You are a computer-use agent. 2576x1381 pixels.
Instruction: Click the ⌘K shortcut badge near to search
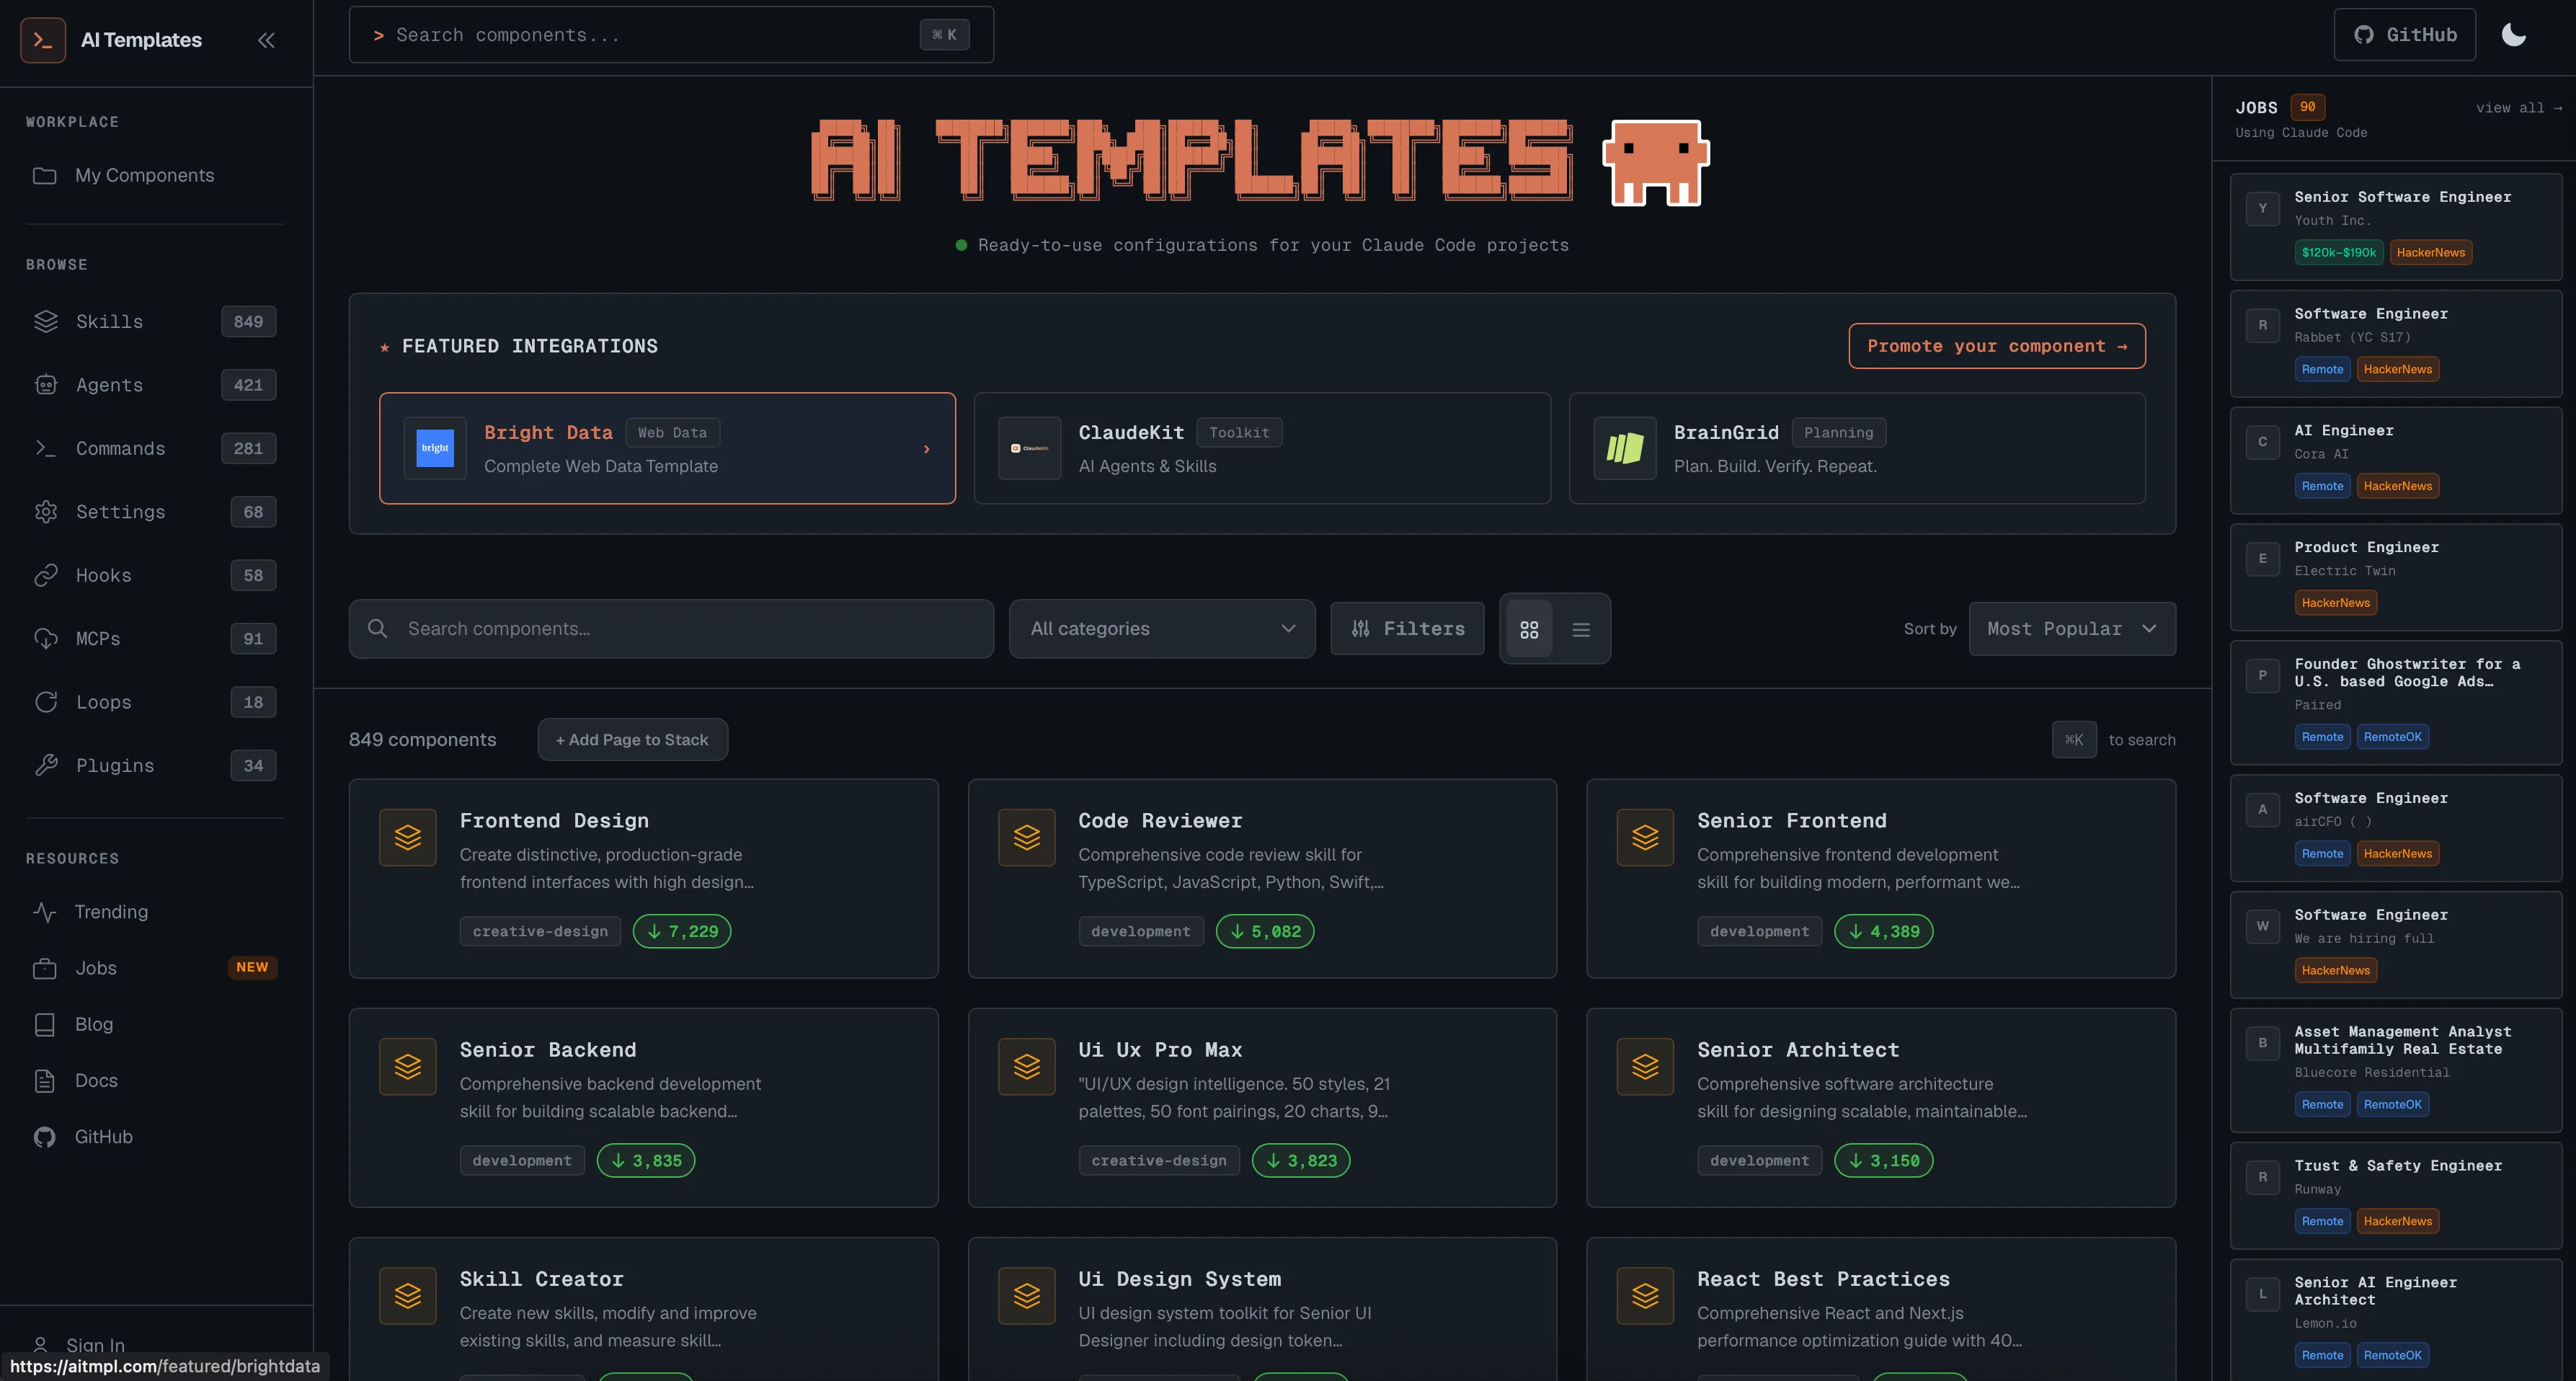pyautogui.click(x=2074, y=740)
